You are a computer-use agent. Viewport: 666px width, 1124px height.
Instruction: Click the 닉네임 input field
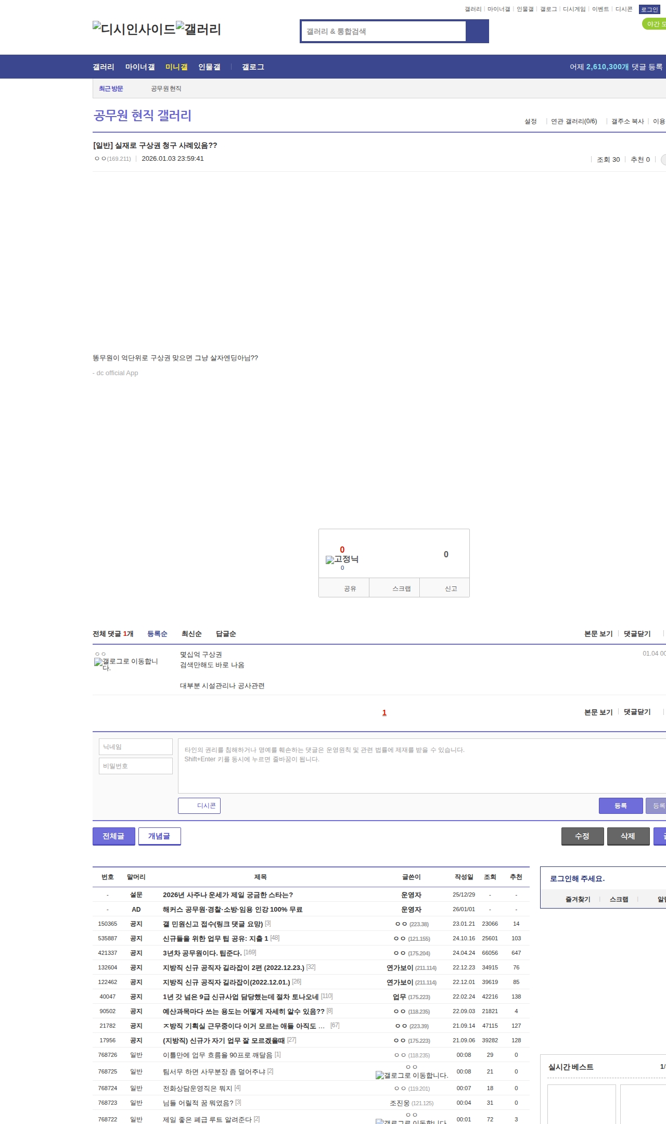tap(136, 747)
